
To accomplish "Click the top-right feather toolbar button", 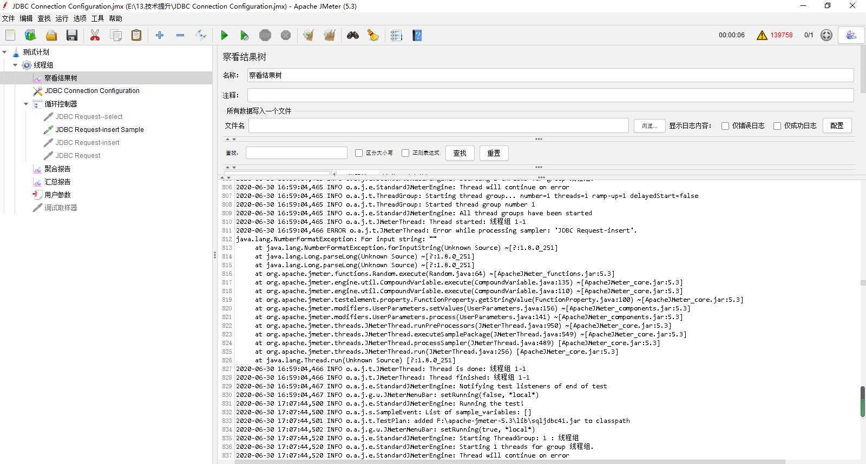I will (x=851, y=35).
